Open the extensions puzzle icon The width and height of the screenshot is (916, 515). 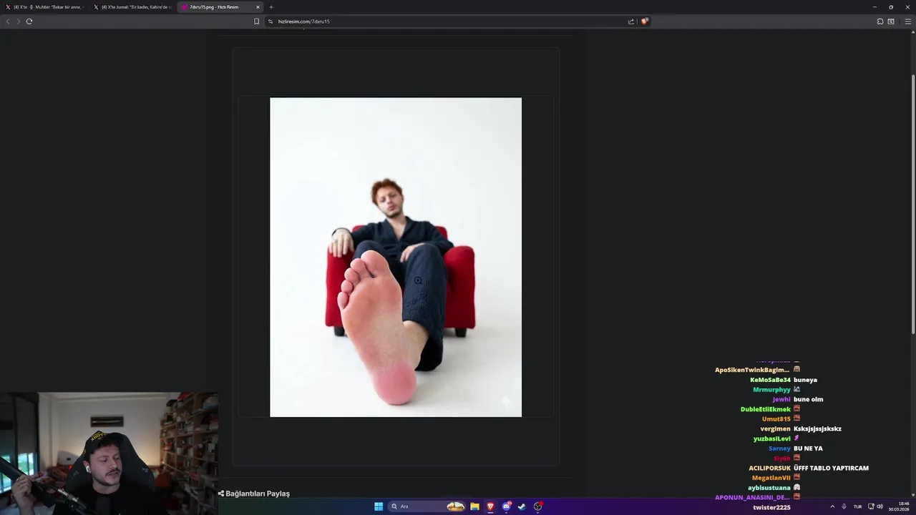click(880, 21)
